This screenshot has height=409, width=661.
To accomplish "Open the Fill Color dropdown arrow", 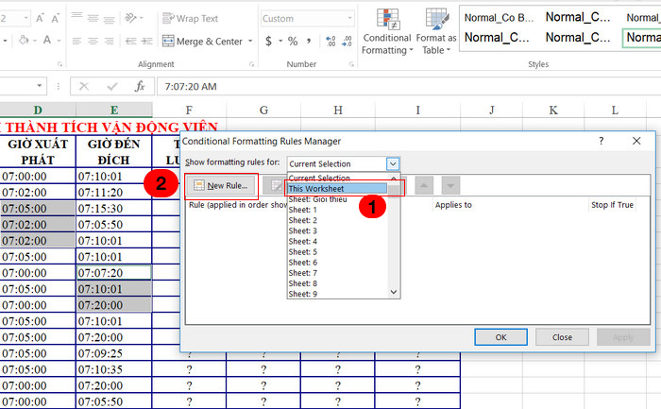I will pyautogui.click(x=35, y=41).
